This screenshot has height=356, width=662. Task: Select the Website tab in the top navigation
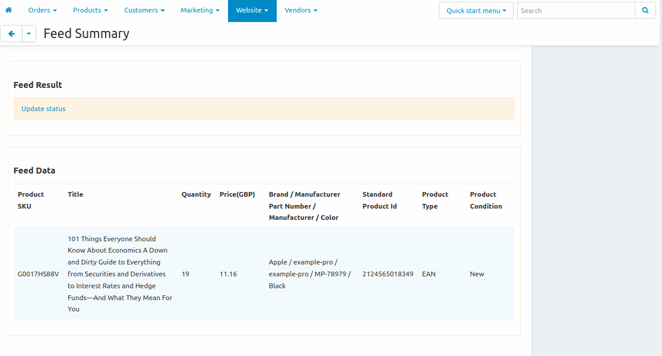pos(252,10)
